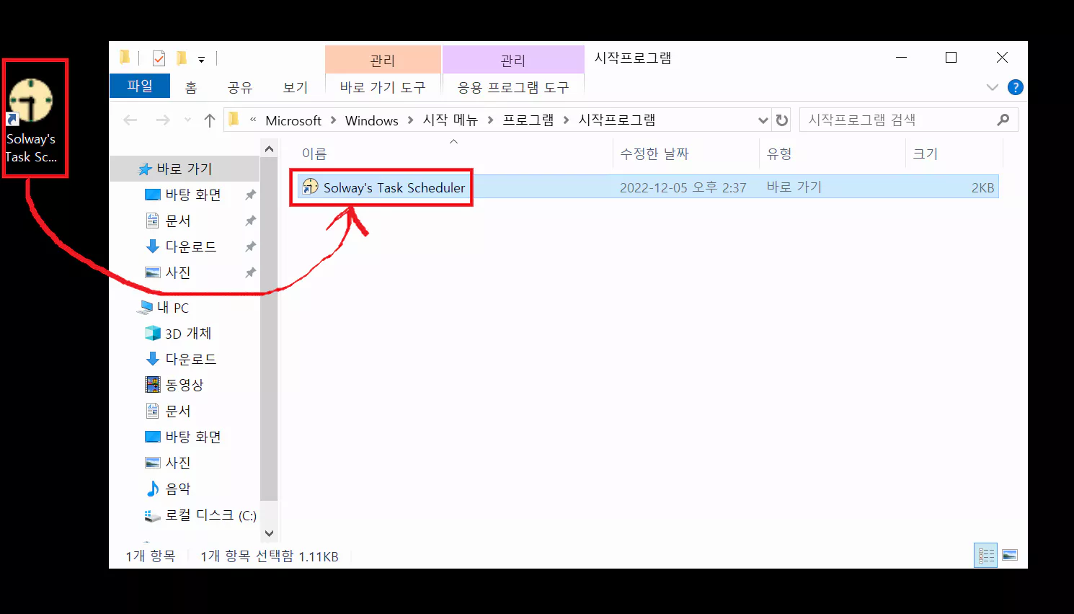Open the address bar history dropdown
This screenshot has width=1074, height=614.
point(763,120)
